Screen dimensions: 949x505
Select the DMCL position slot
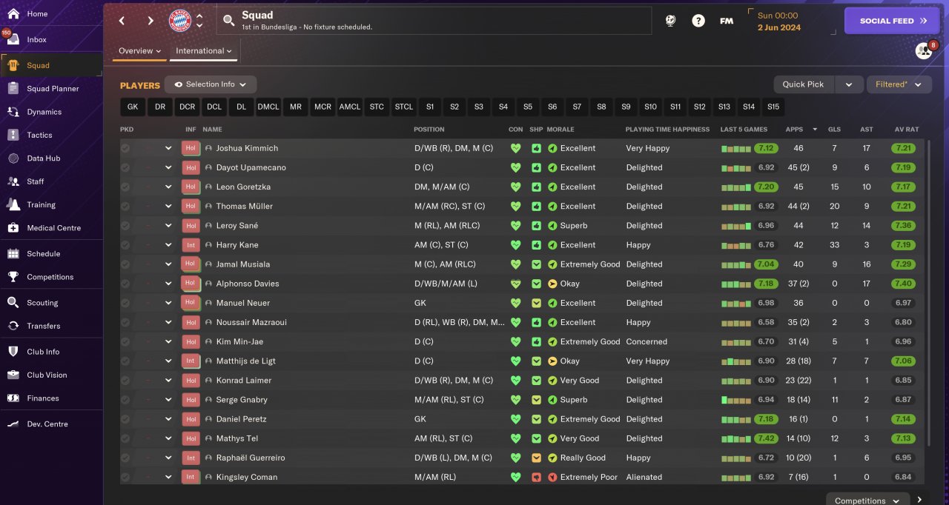pos(268,107)
